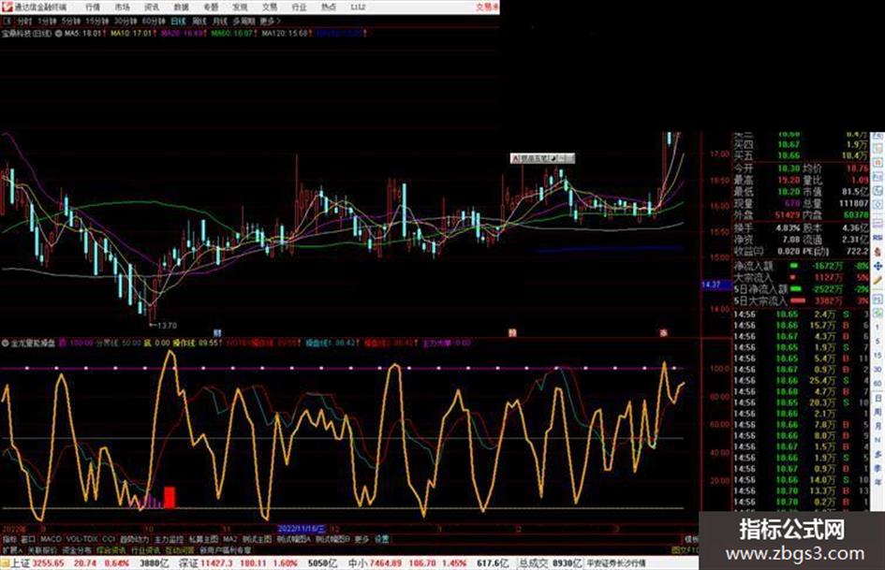Viewport: 885px width, 570px height.
Task: Open the 指标 tab at bottom
Action: point(9,539)
